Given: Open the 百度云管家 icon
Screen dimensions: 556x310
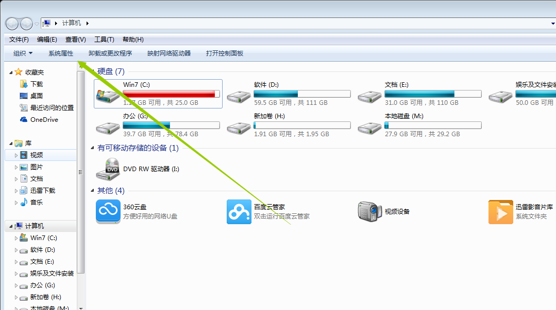Looking at the screenshot, I should (x=239, y=212).
